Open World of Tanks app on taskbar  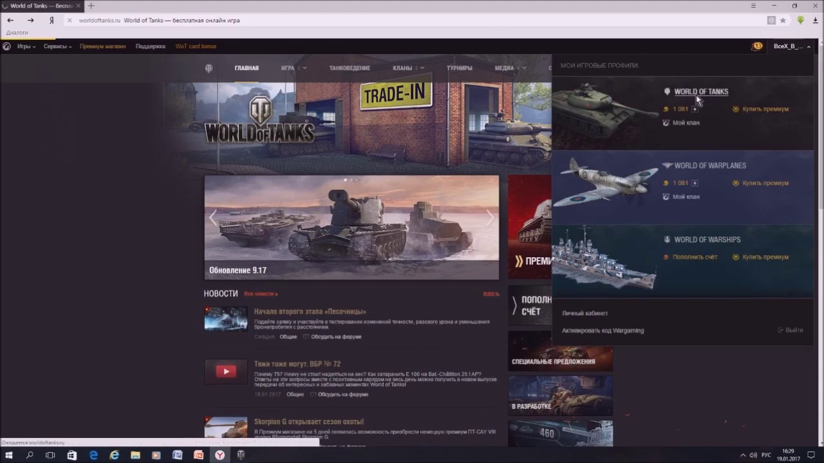[x=241, y=455]
